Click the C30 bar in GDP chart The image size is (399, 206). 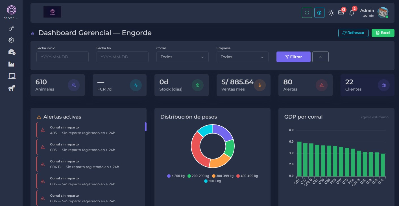(383, 165)
